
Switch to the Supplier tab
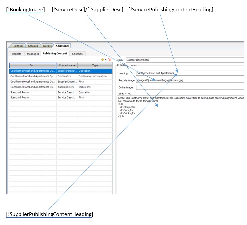pyautogui.click(x=18, y=46)
